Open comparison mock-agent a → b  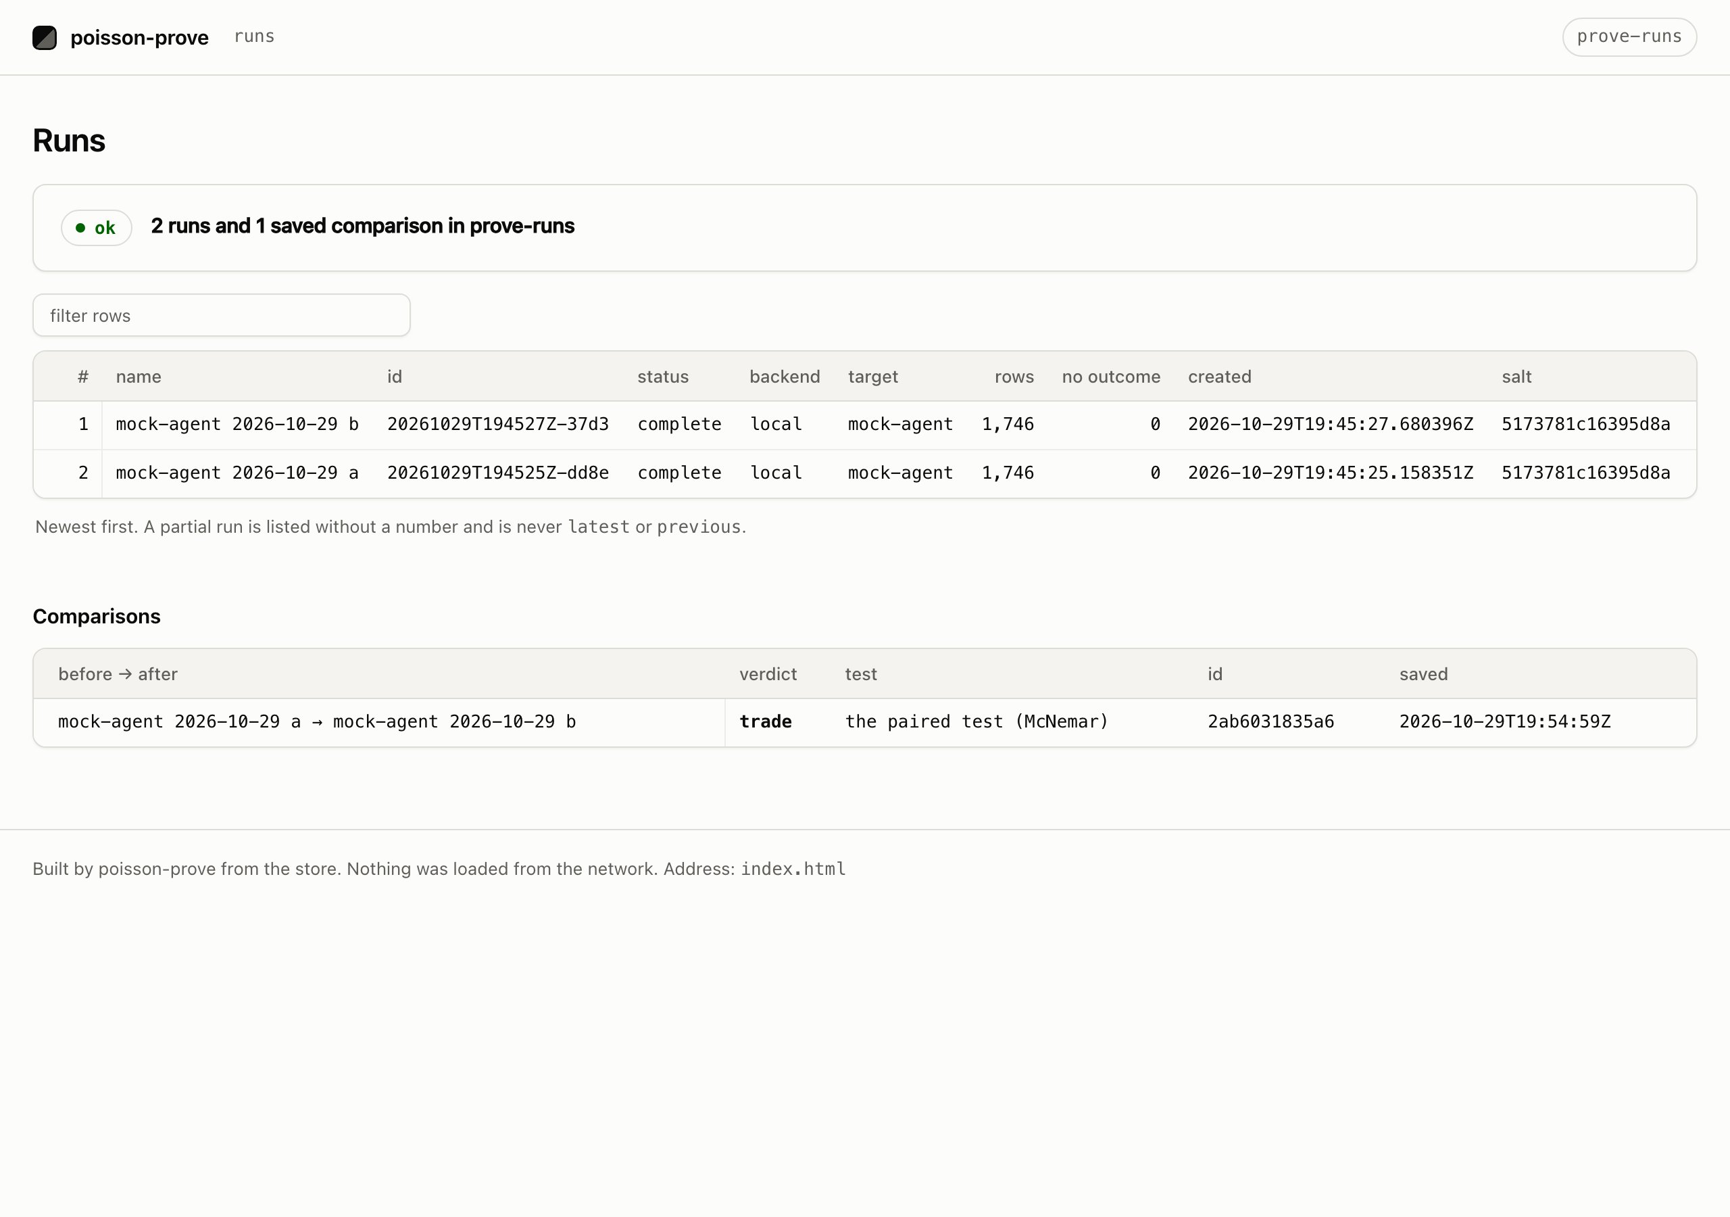pos(317,721)
